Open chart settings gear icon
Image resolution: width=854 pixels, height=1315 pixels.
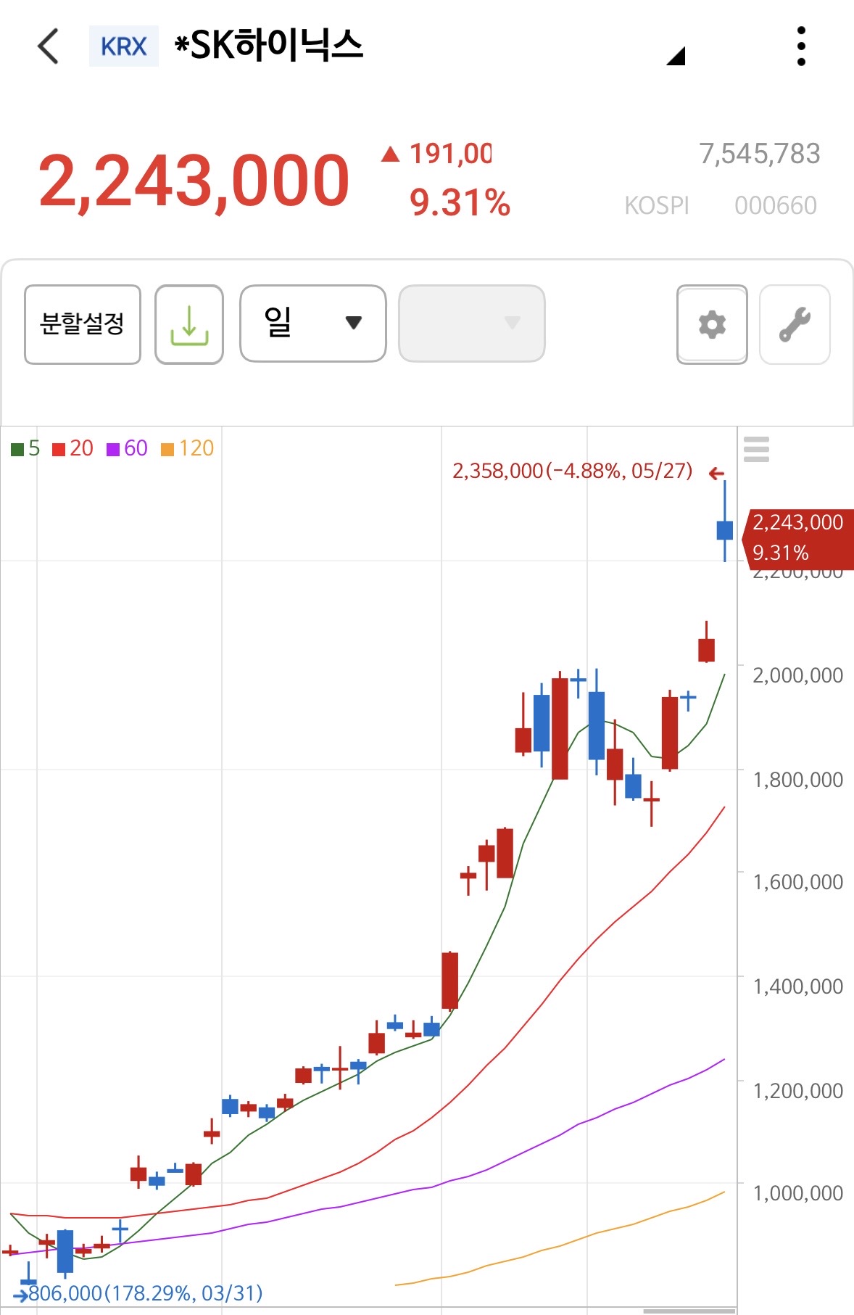[712, 324]
